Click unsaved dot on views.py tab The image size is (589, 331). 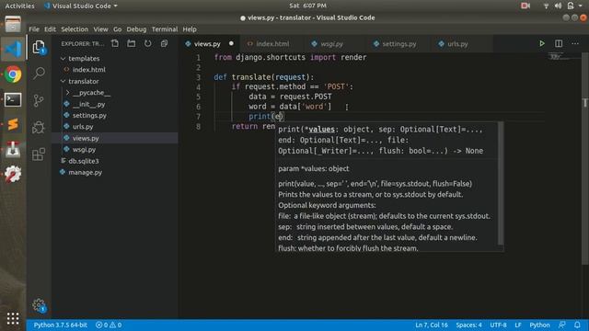tap(231, 43)
